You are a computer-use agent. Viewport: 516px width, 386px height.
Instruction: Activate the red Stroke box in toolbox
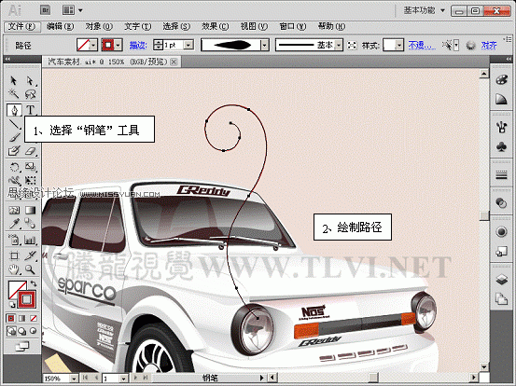tap(27, 299)
